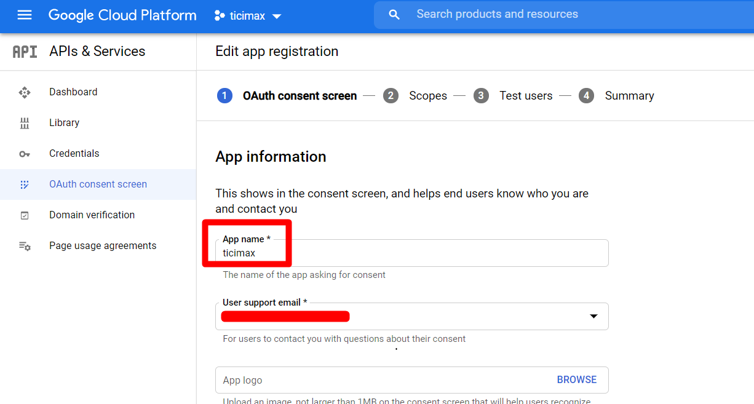Click the Page usage agreements icon
The width and height of the screenshot is (754, 404).
point(25,246)
